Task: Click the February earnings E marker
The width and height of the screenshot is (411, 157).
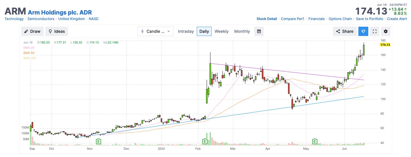Action: [205, 141]
